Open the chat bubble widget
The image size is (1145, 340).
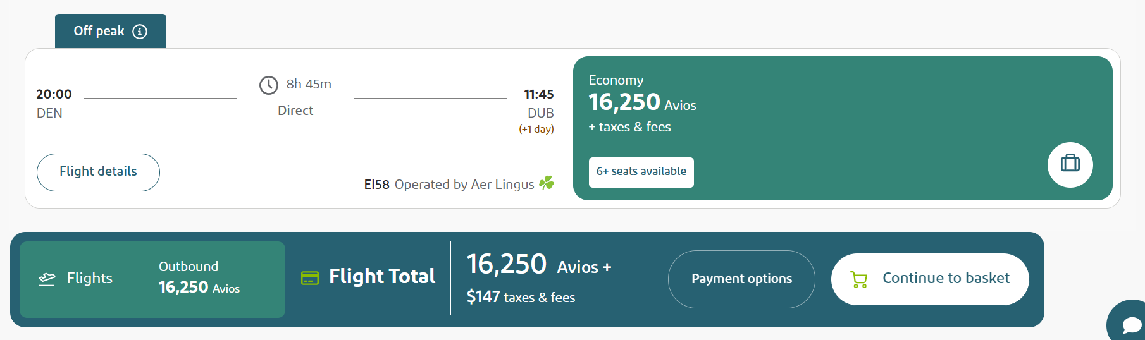pyautogui.click(x=1131, y=325)
